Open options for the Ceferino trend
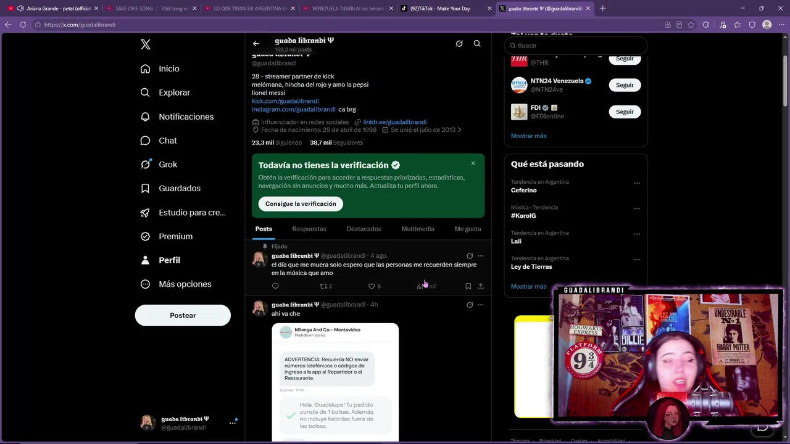790x444 pixels. pos(637,183)
